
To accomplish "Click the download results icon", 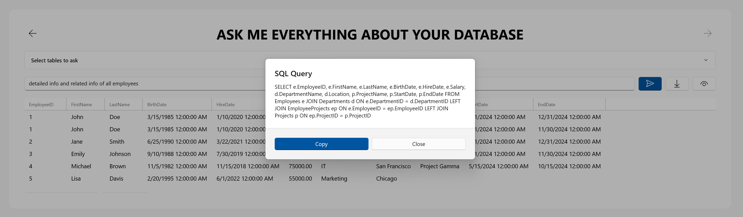I will point(677,84).
